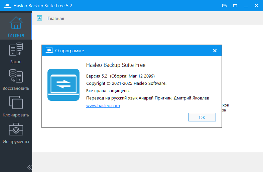Open the Главная home section in sidebar

[x=16, y=26]
